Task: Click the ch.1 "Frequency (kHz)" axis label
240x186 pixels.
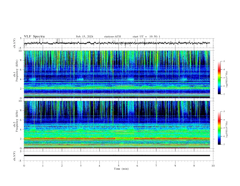Action: (17, 70)
